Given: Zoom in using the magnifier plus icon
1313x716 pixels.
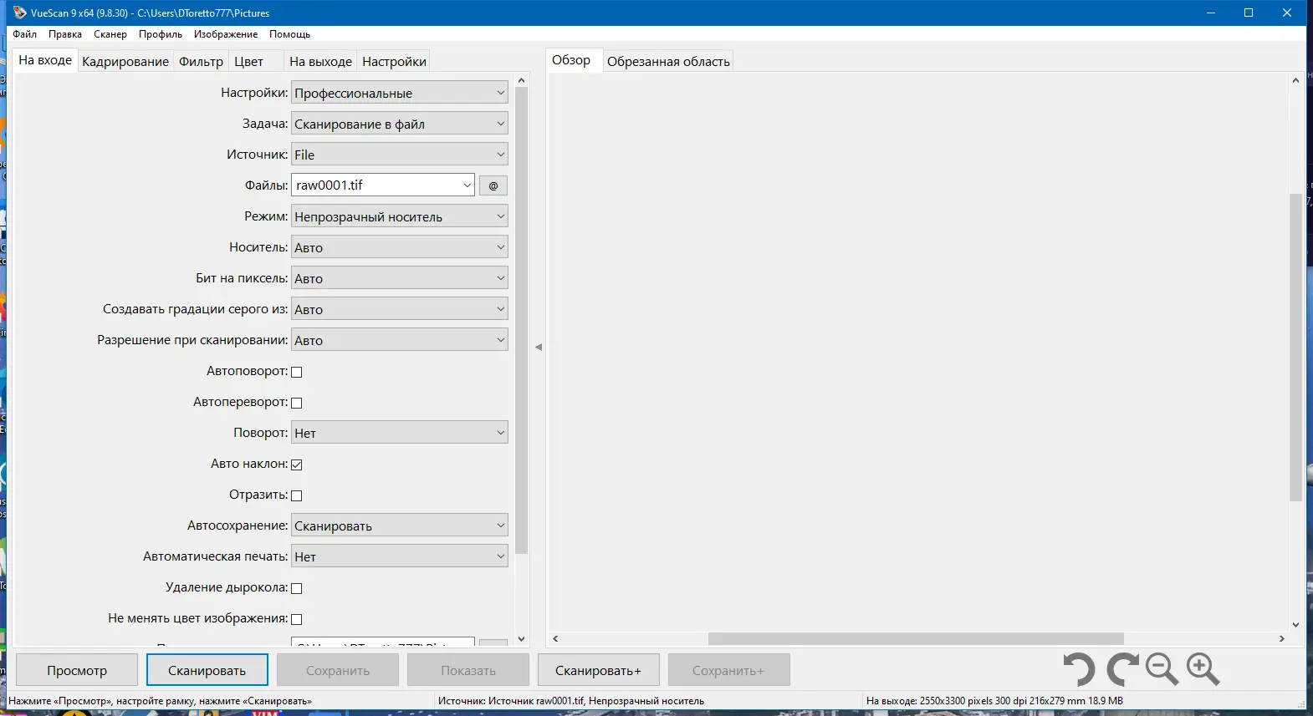Looking at the screenshot, I should pyautogui.click(x=1203, y=670).
